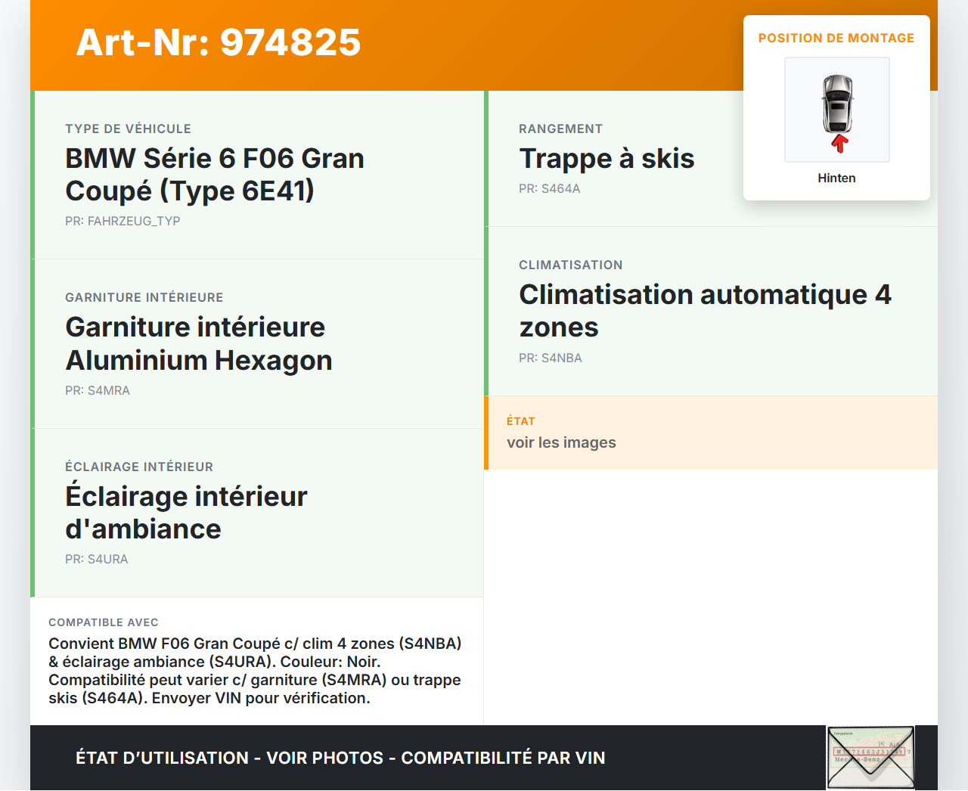Click the COMPATIBLE AVEC label
968x791 pixels.
tap(104, 622)
